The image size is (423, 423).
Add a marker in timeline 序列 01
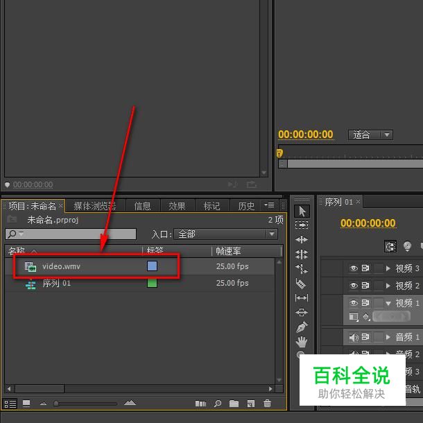[407, 246]
